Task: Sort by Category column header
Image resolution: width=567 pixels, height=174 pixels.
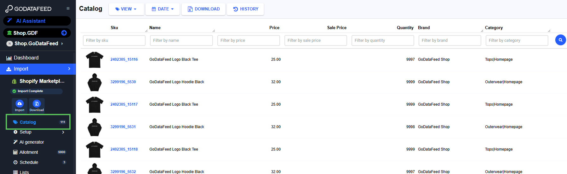Action: coord(494,28)
